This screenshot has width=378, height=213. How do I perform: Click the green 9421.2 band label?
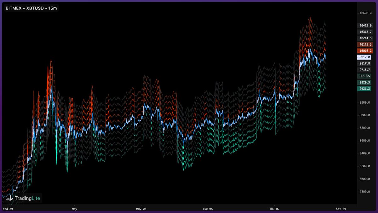[365, 89]
